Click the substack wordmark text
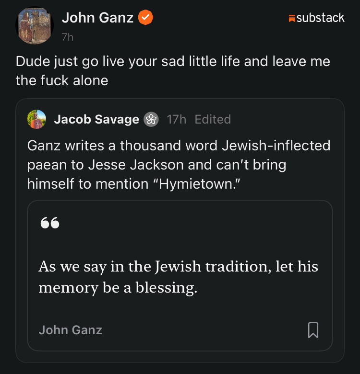This screenshot has width=360, height=374. pyautogui.click(x=320, y=18)
